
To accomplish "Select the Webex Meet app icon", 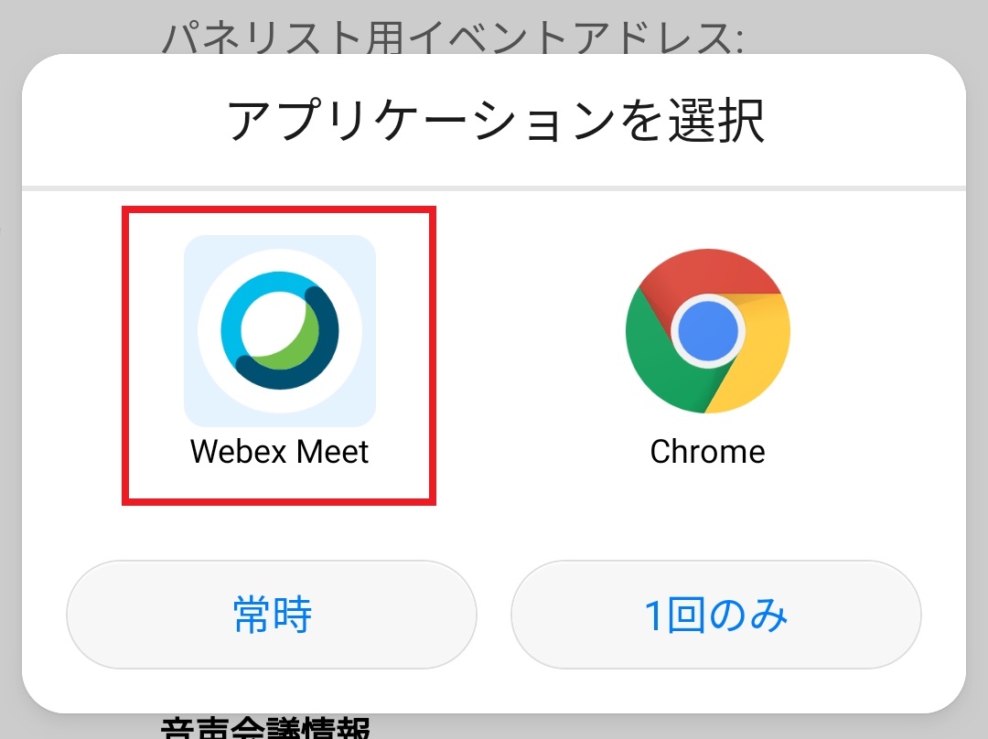I will click(x=280, y=330).
